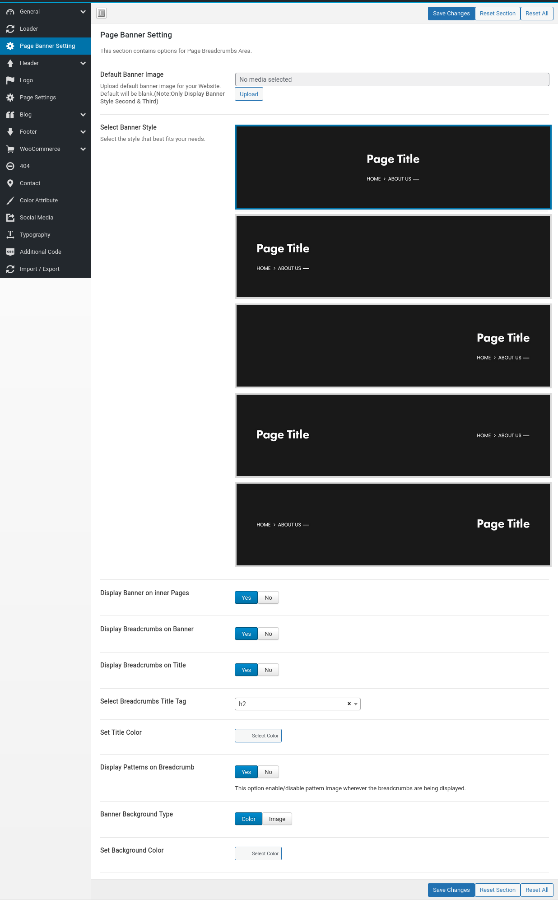Screen dimensions: 558x900
Task: Clear the h2 selection with the x
Action: [349, 704]
